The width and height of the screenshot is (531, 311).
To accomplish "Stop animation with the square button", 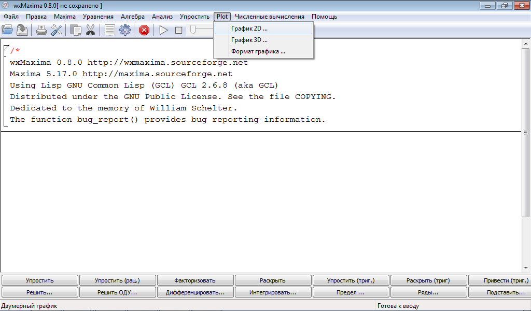I will click(x=178, y=30).
